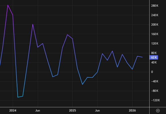166x114 pixels.
Task: Select the 62K current value label
Action: pos(154,57)
